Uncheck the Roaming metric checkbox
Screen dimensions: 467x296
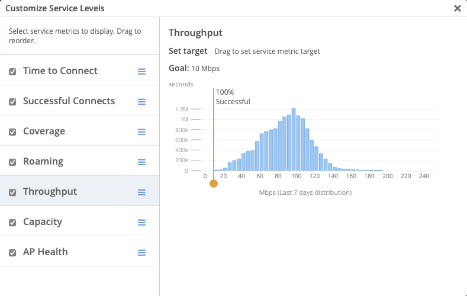point(12,162)
